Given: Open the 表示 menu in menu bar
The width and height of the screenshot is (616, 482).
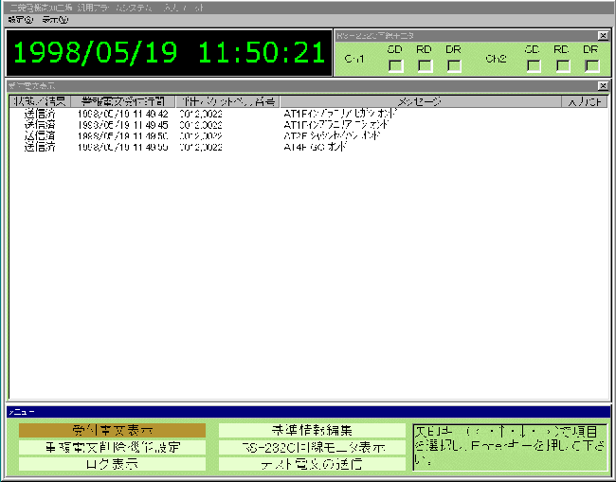Looking at the screenshot, I should [x=55, y=19].
